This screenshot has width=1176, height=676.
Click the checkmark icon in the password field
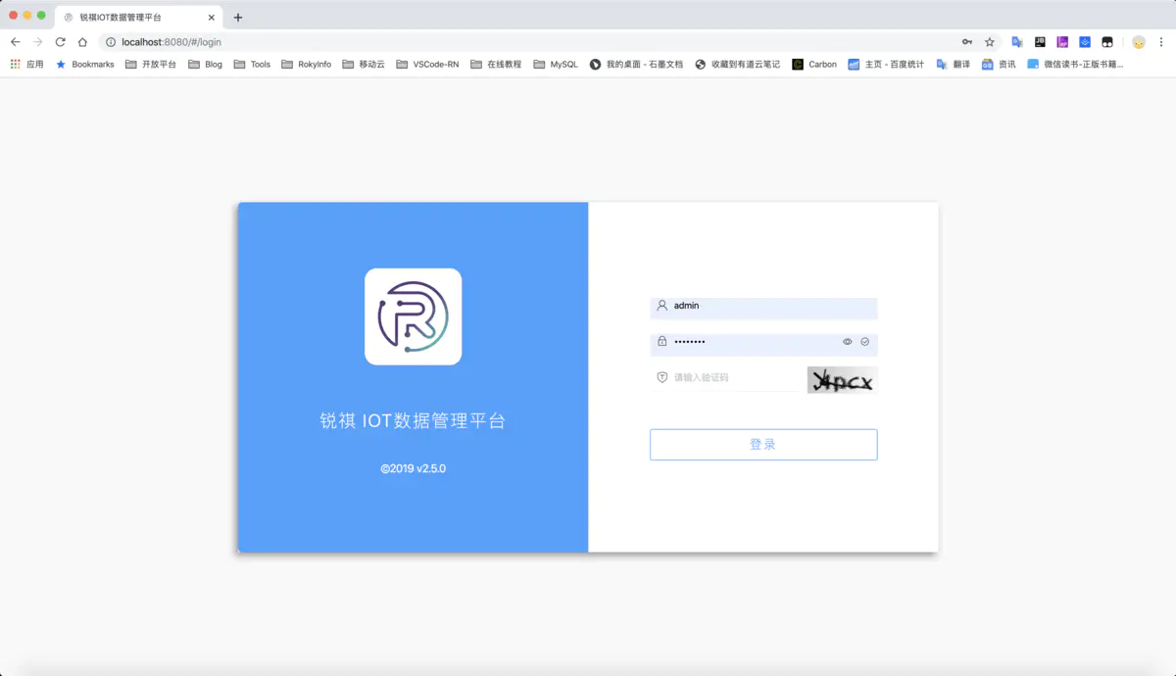(x=865, y=342)
